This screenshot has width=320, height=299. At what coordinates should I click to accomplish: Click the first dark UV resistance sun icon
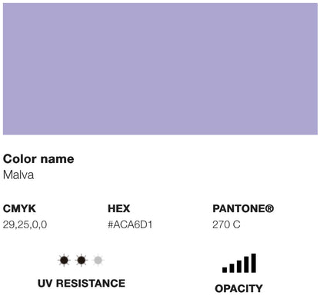click(x=64, y=261)
